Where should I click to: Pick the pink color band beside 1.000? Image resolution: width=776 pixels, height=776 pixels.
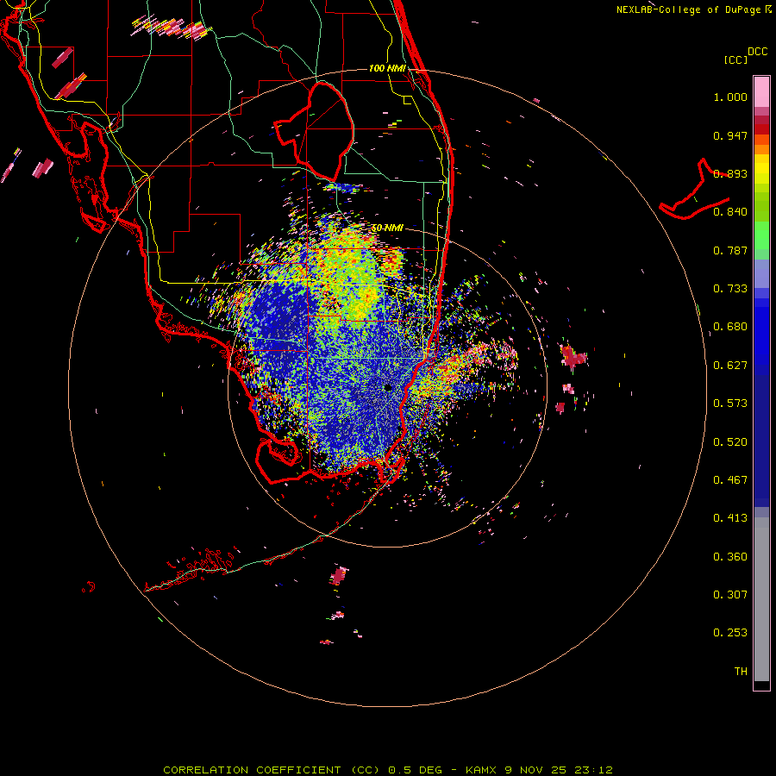coord(761,92)
